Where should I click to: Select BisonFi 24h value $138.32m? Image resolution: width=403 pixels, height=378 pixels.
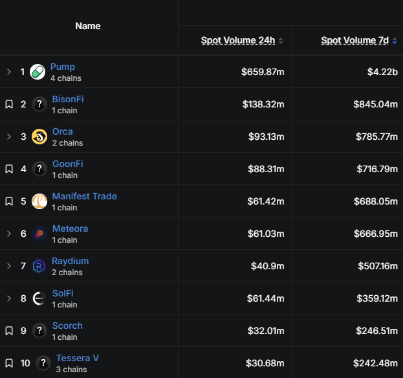coord(263,104)
